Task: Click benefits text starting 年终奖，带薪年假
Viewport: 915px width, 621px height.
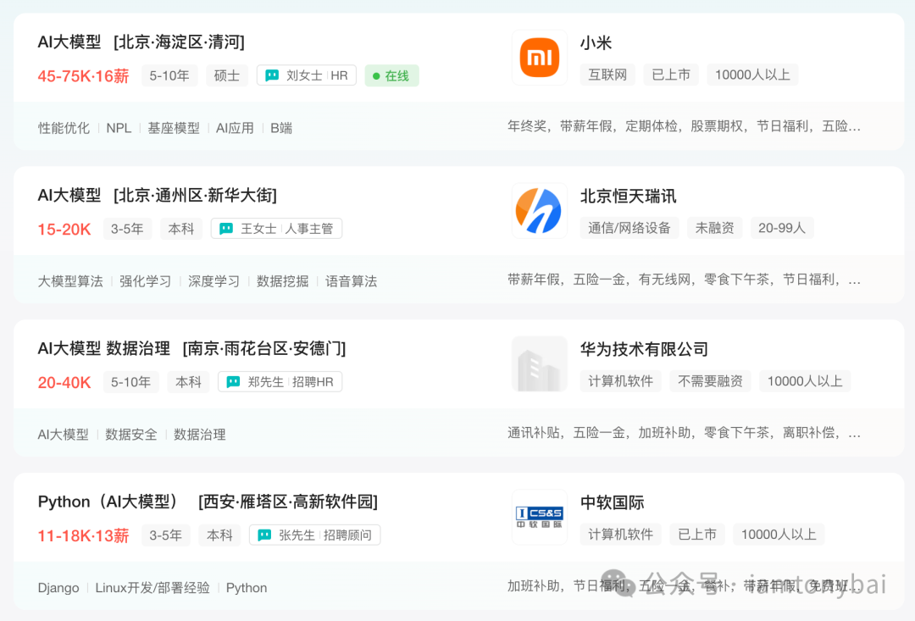Action: pos(684,126)
